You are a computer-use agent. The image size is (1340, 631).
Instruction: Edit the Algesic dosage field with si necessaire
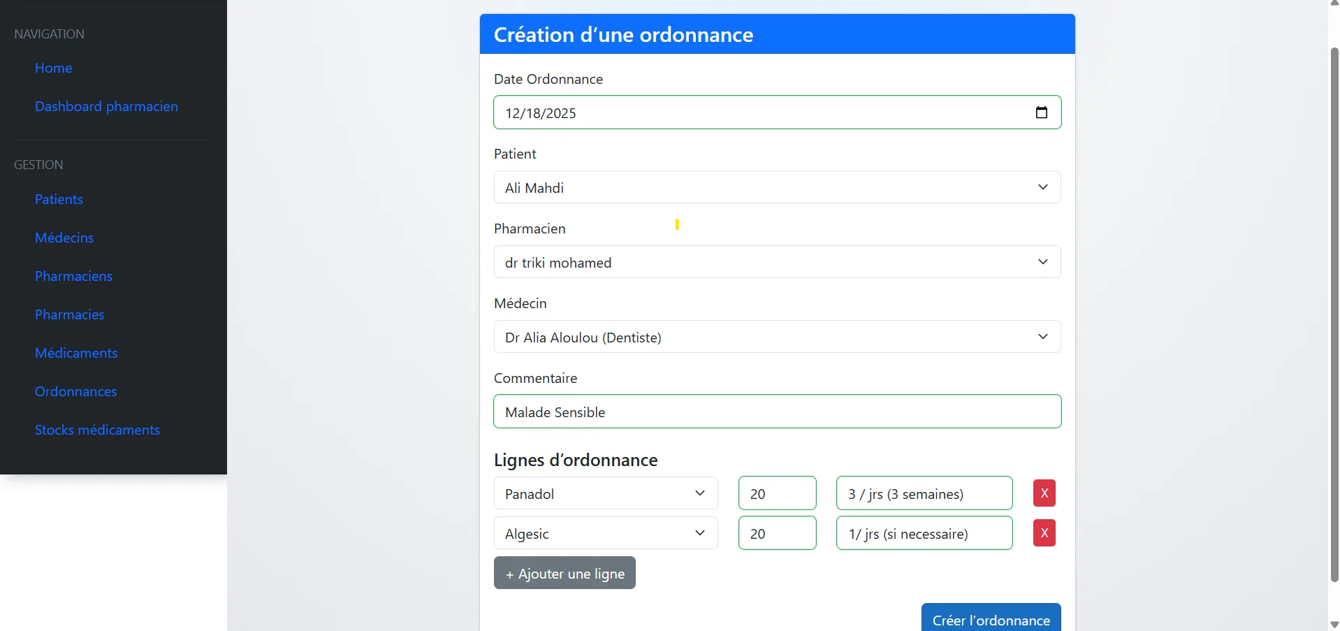[924, 533]
